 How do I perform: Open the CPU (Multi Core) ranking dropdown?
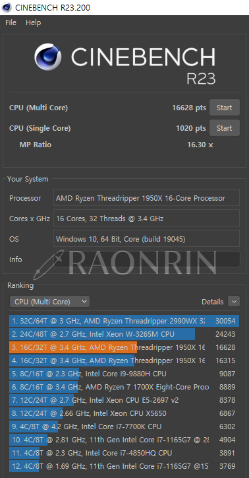[x=49, y=302]
